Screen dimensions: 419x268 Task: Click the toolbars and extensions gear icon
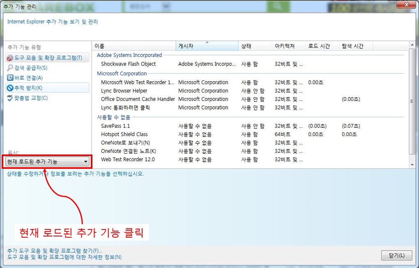pyautogui.click(x=10, y=58)
